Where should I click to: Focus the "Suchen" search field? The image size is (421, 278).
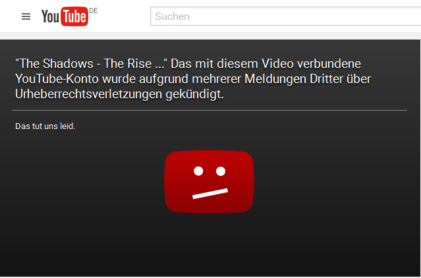click(285, 16)
